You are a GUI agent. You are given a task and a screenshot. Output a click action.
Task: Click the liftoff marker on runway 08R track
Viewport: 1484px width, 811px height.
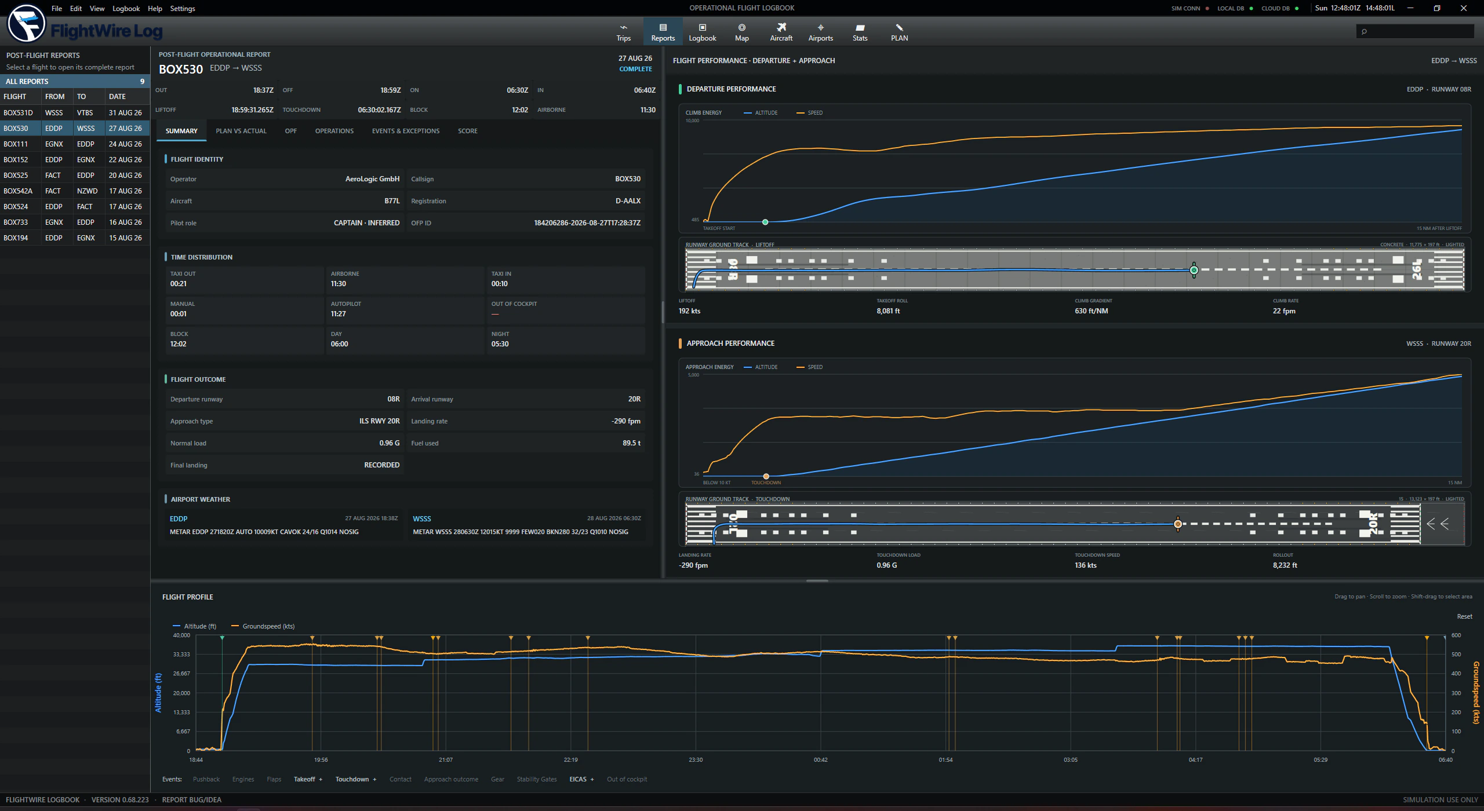tap(1194, 270)
